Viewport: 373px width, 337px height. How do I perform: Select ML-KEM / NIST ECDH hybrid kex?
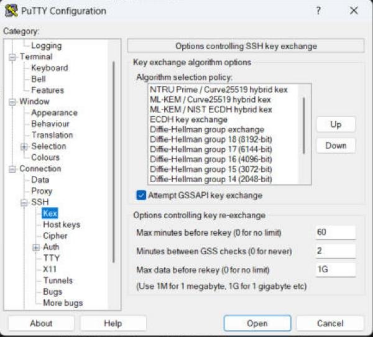click(x=223, y=109)
